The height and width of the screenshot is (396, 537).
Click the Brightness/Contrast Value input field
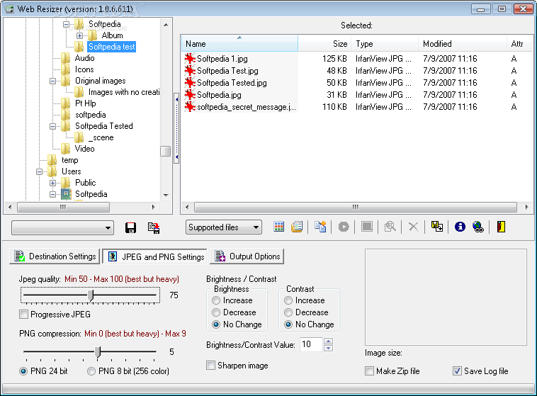tap(311, 344)
